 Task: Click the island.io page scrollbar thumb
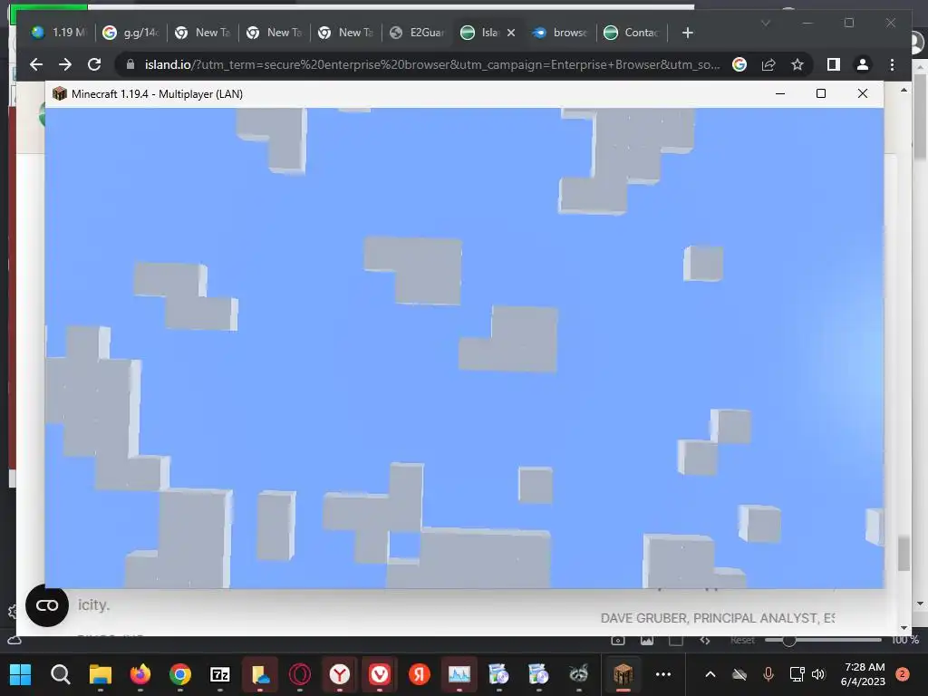point(904,554)
